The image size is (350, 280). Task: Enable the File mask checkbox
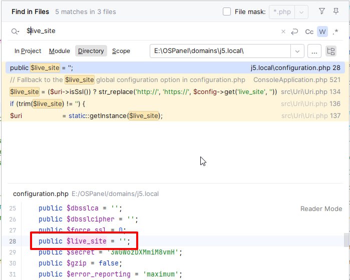point(227,11)
